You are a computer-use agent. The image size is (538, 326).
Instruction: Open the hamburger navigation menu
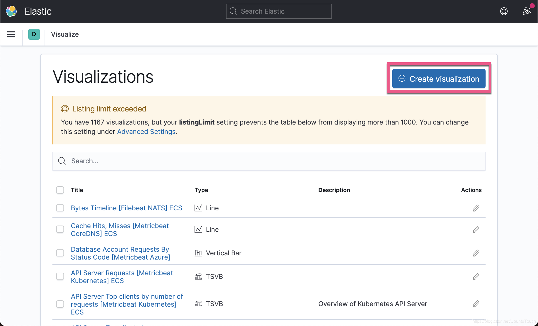(x=11, y=34)
